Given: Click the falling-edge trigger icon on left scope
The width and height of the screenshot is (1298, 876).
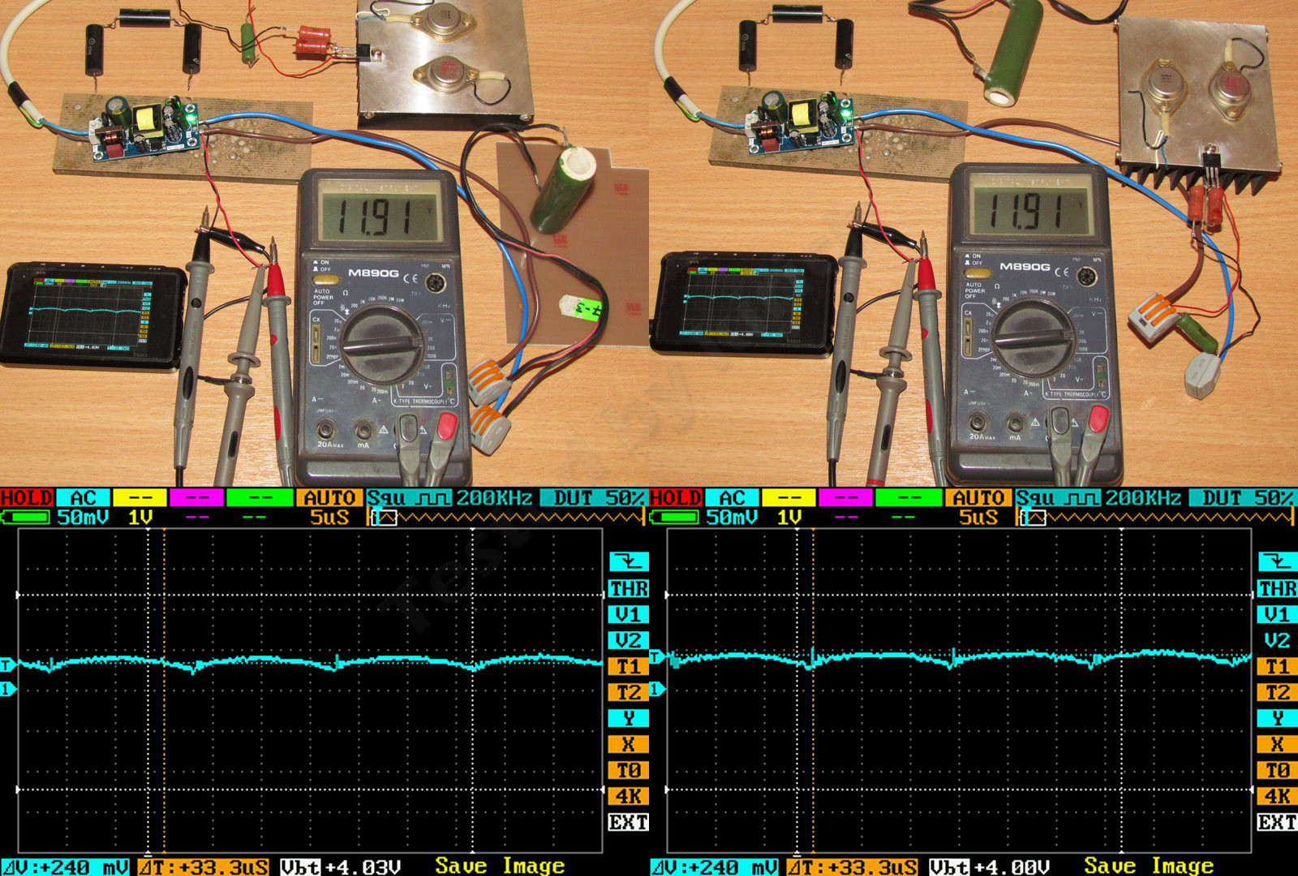Looking at the screenshot, I should point(628,561).
